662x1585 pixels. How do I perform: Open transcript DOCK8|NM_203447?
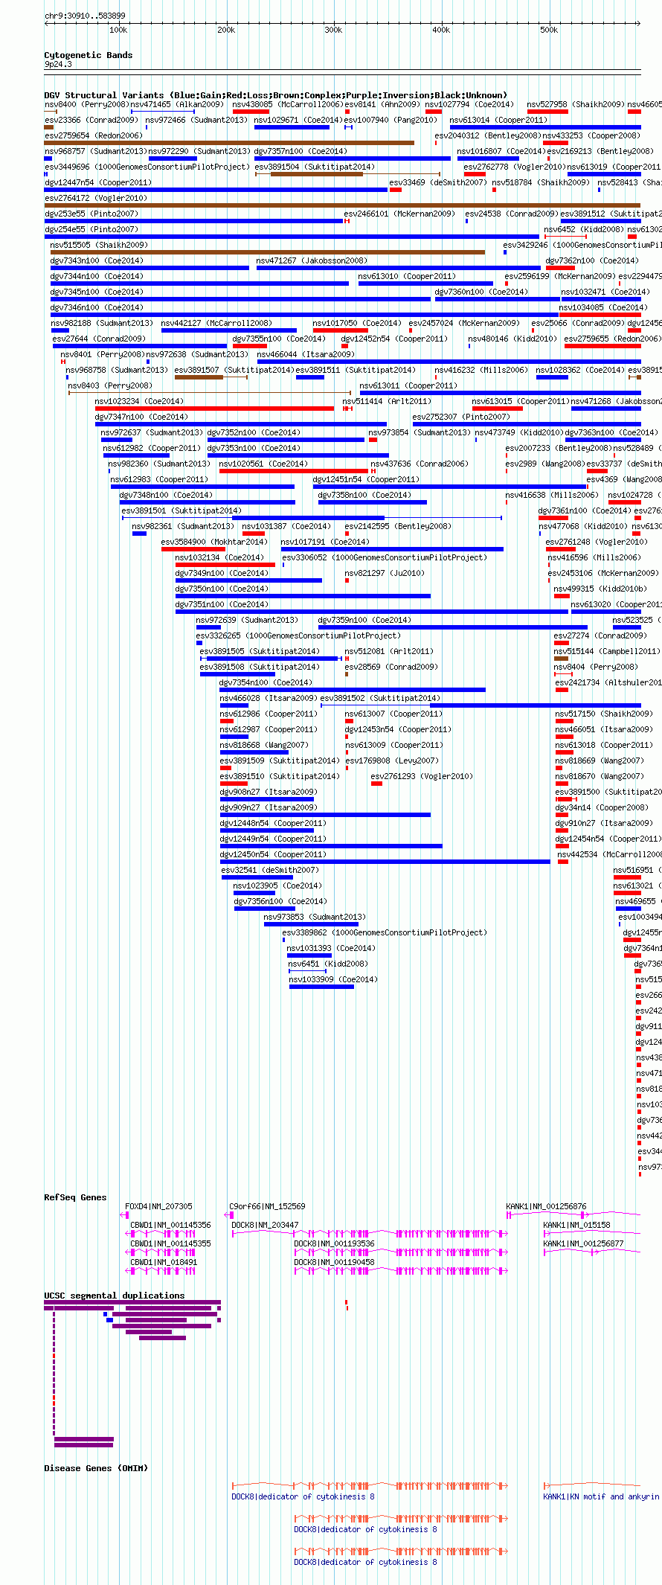tap(265, 1225)
